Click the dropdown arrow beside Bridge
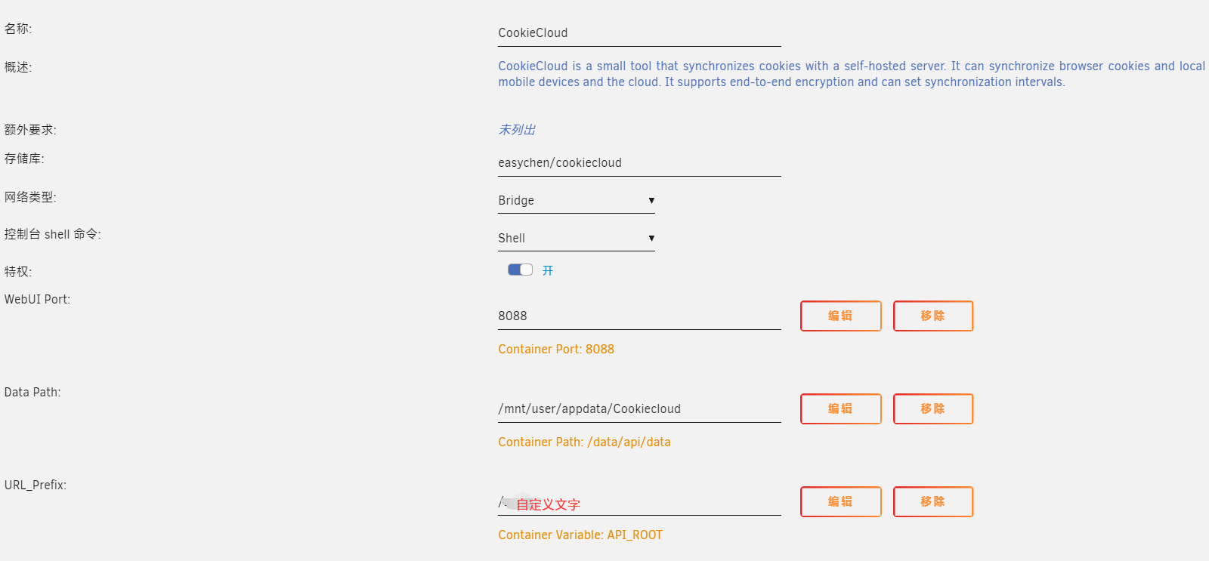Screen dimensions: 1209x561 (x=651, y=201)
